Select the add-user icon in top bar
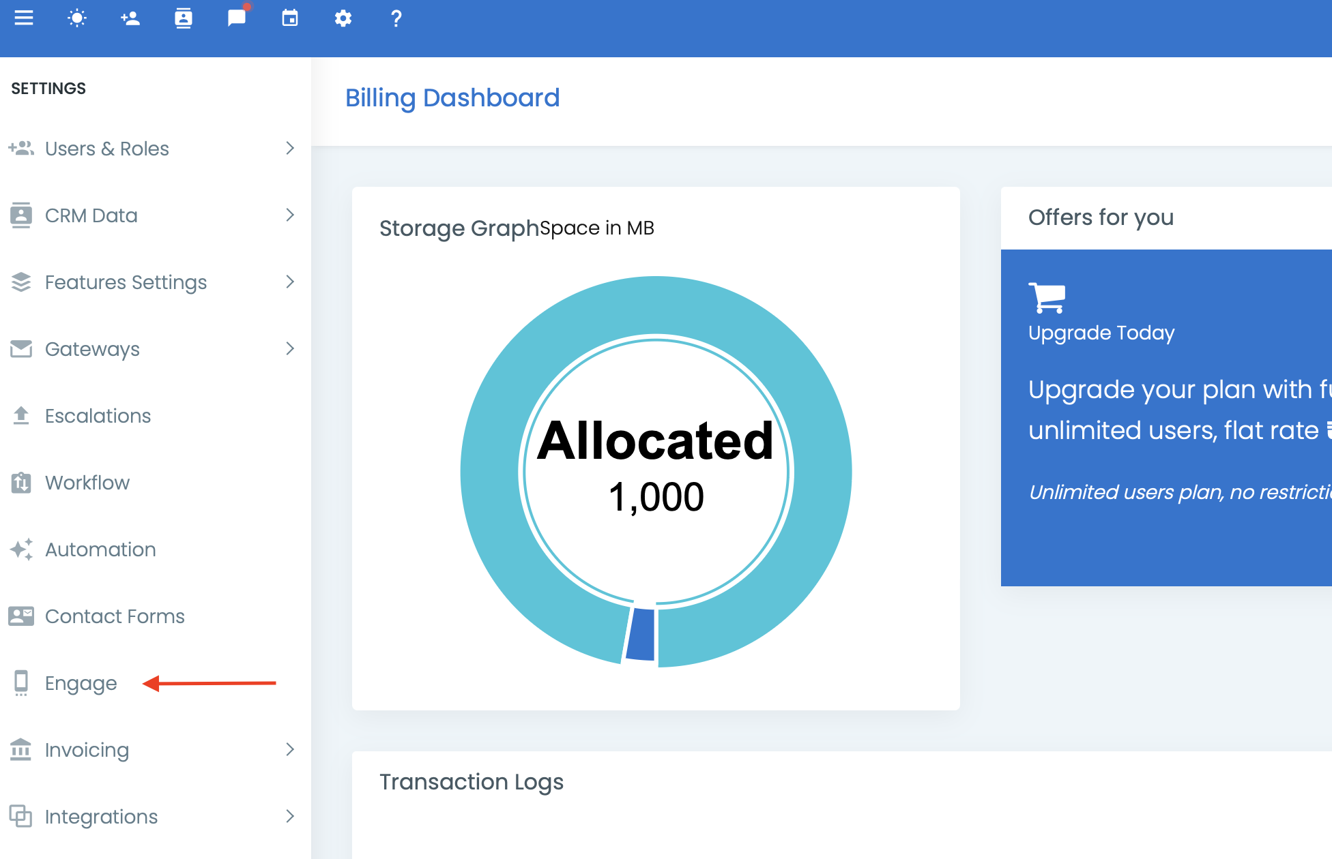 pos(130,18)
